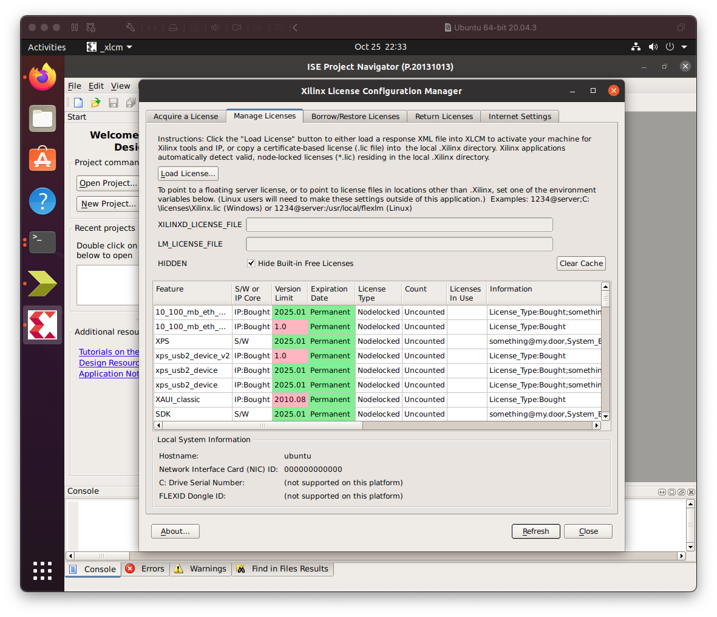Click the Expiration Date column header
Viewport: 717px width, 617px height.
(x=331, y=293)
